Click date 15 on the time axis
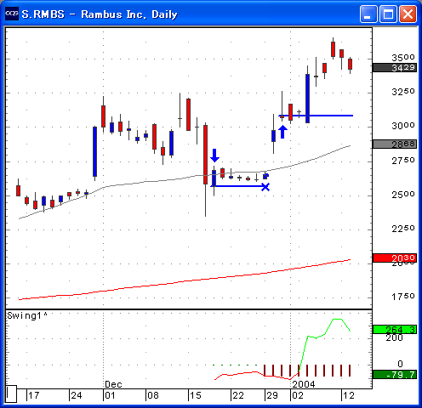The width and height of the screenshot is (422, 408). pyautogui.click(x=196, y=395)
